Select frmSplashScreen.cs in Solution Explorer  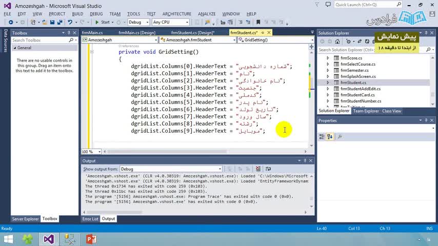point(358,76)
